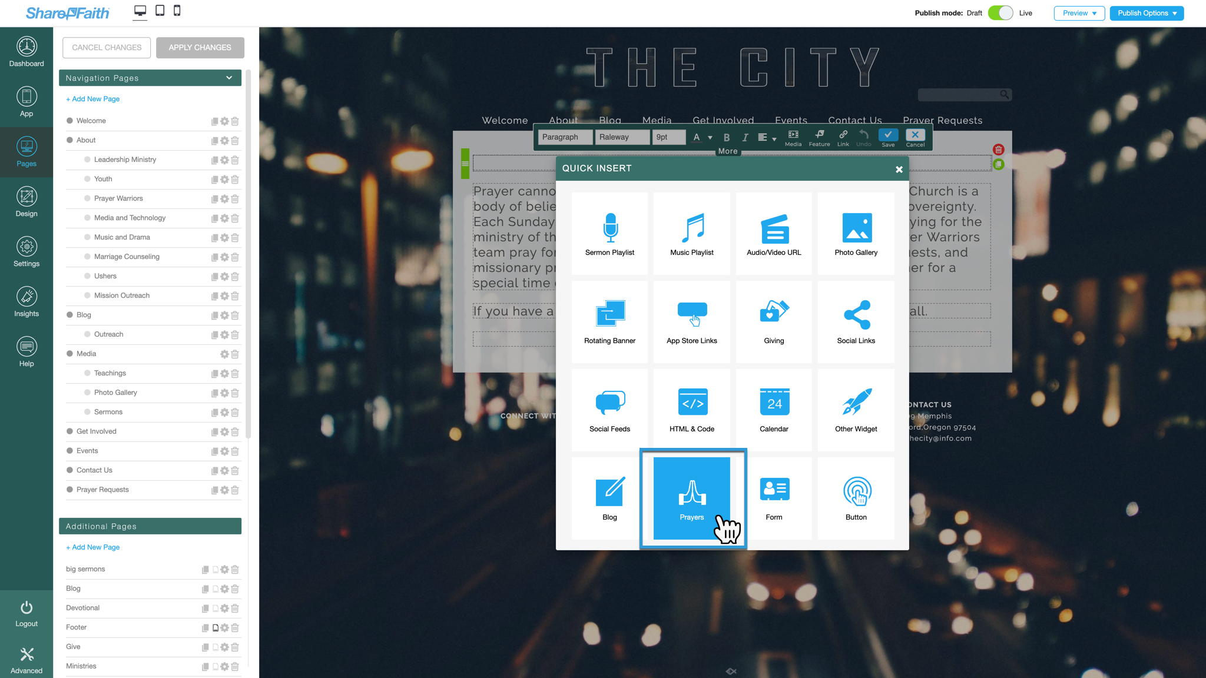The height and width of the screenshot is (678, 1206).
Task: Select the Events page in navigation
Action: coord(87,451)
